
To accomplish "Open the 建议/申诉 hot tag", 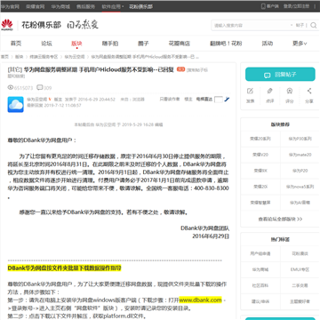I will [x=260, y=301].
